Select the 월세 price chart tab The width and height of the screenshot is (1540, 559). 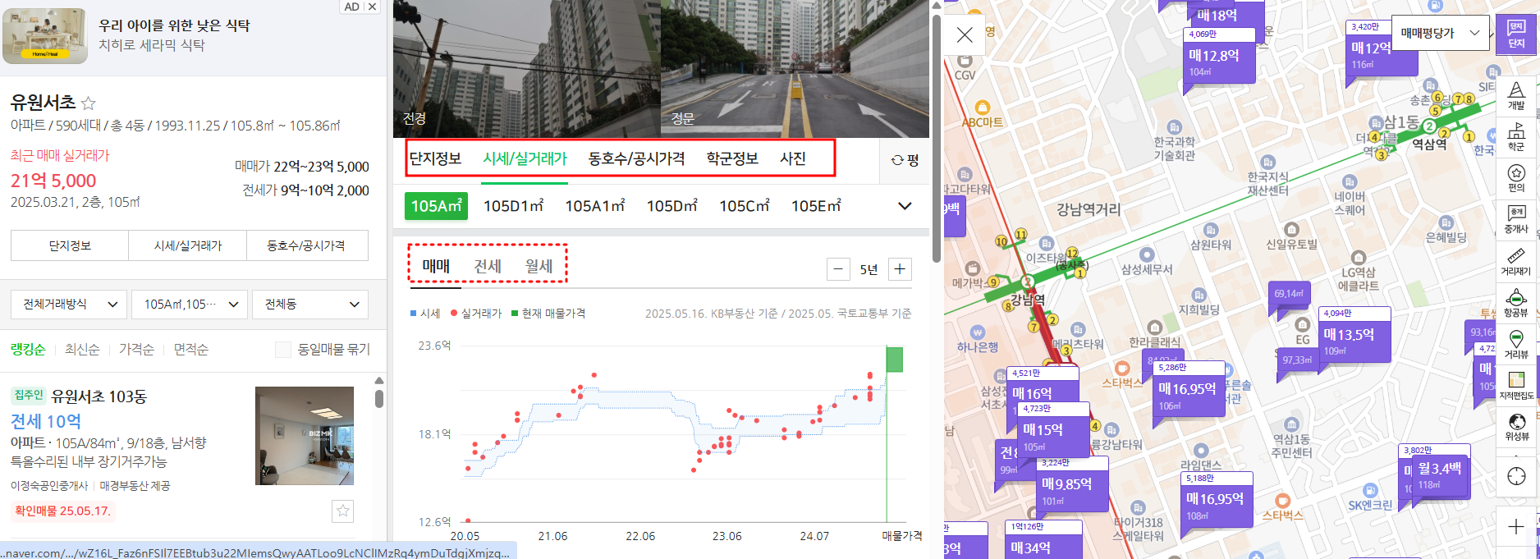pos(539,266)
